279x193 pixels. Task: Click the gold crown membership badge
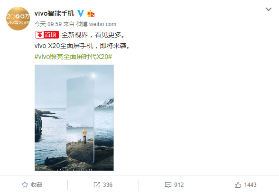(x=91, y=13)
